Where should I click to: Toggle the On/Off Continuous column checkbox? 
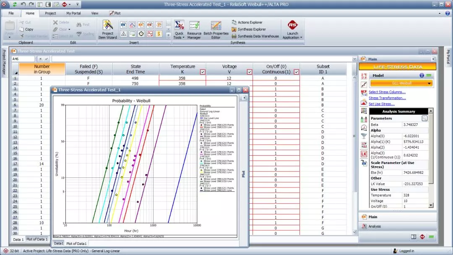296,72
